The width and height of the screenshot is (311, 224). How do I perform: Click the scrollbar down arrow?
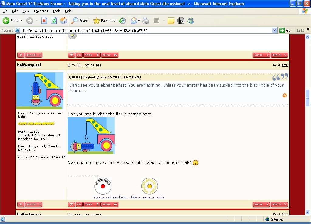point(307,212)
